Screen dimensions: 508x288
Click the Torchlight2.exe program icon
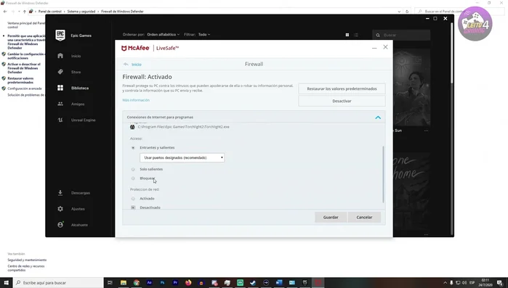132,127
